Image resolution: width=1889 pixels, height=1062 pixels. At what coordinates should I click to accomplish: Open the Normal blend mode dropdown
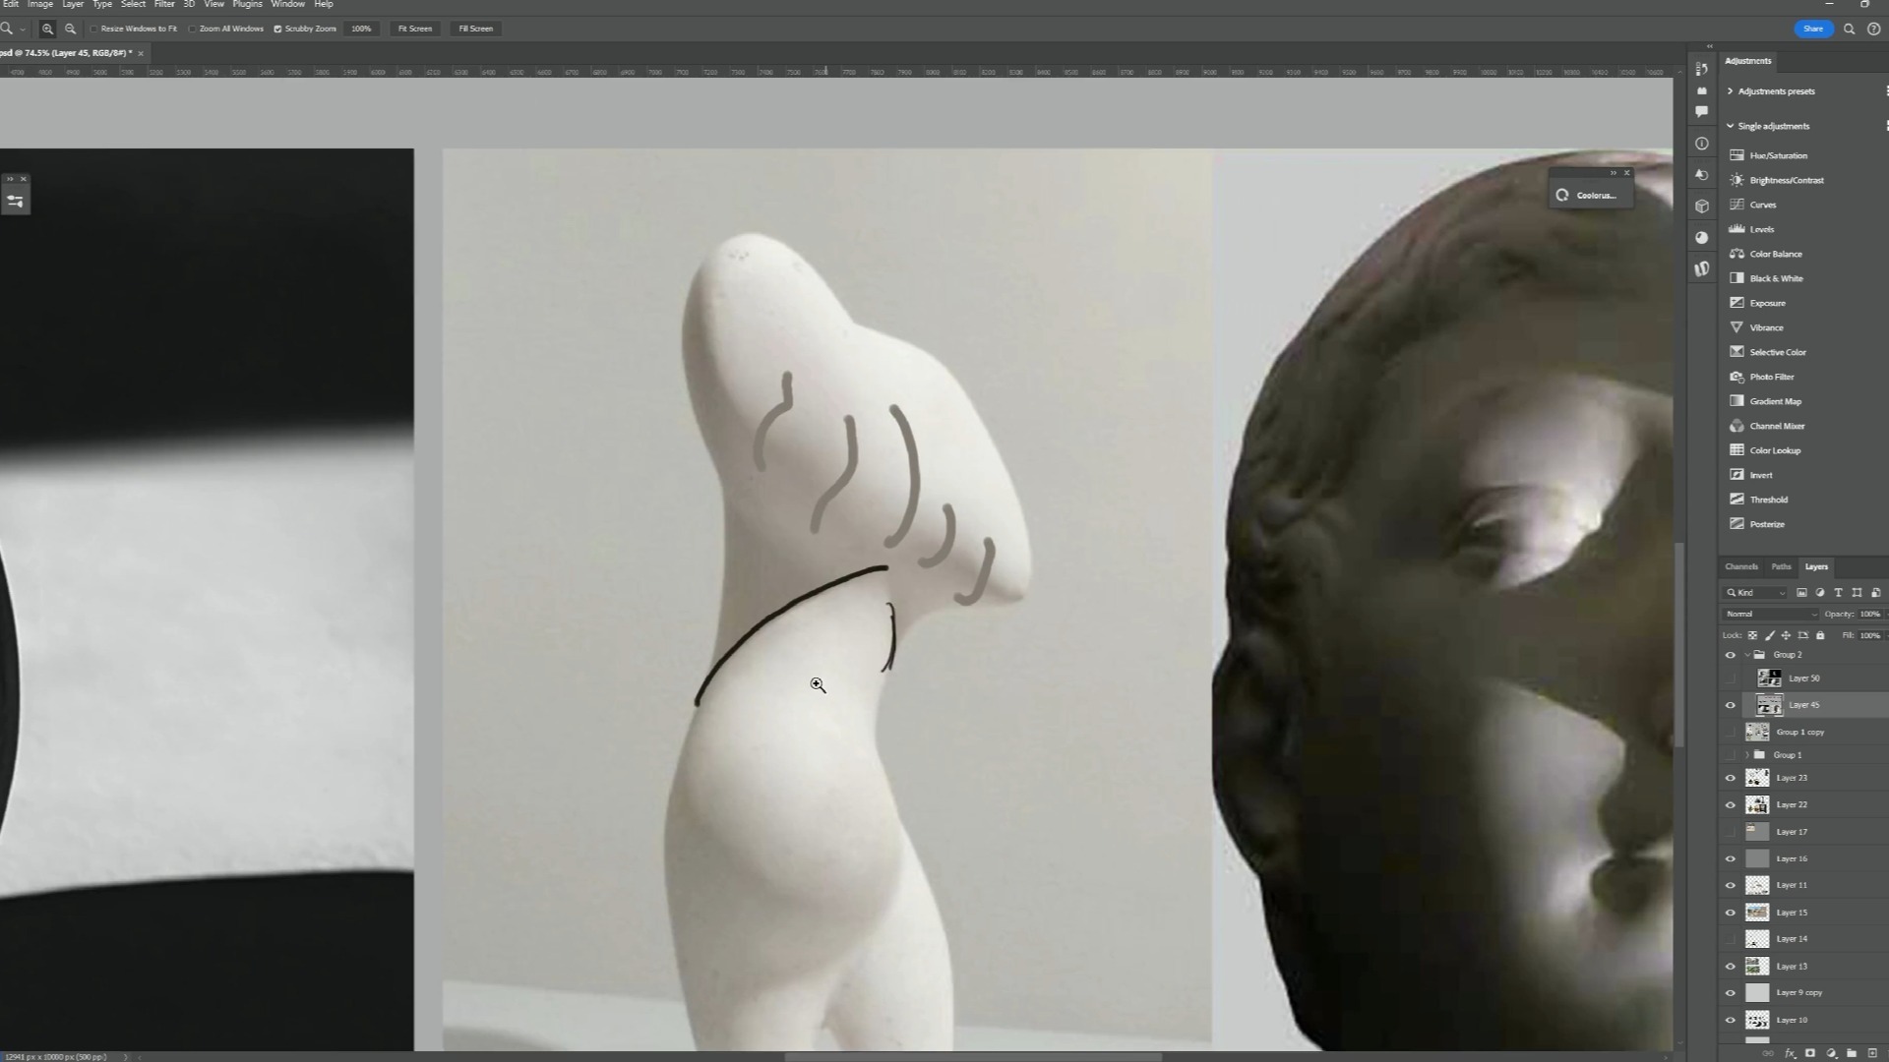pos(1771,614)
